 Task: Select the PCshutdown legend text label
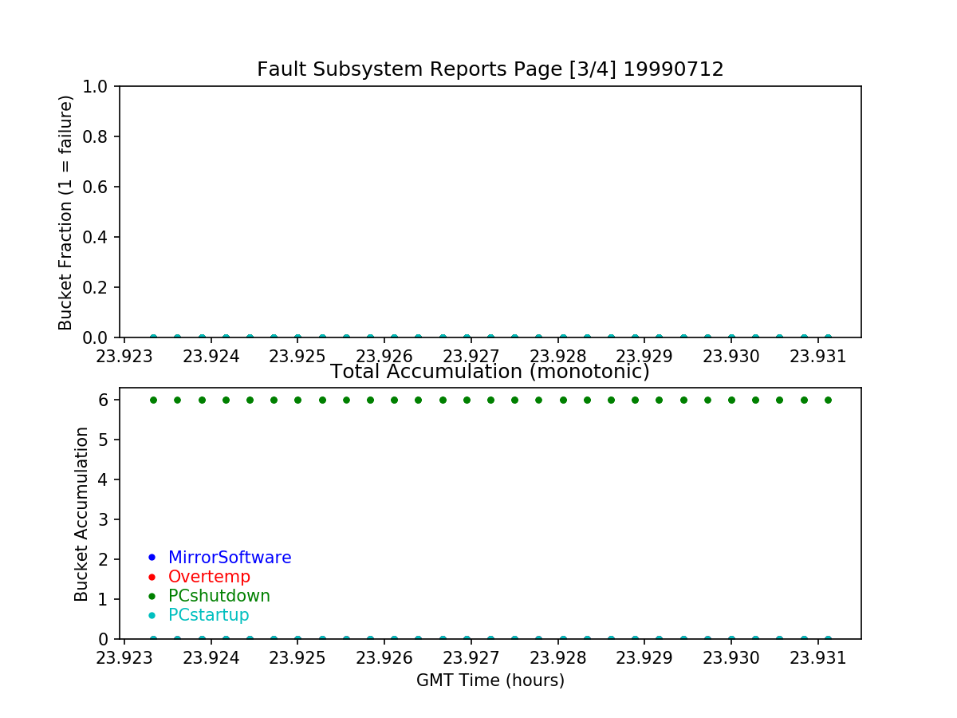[219, 596]
